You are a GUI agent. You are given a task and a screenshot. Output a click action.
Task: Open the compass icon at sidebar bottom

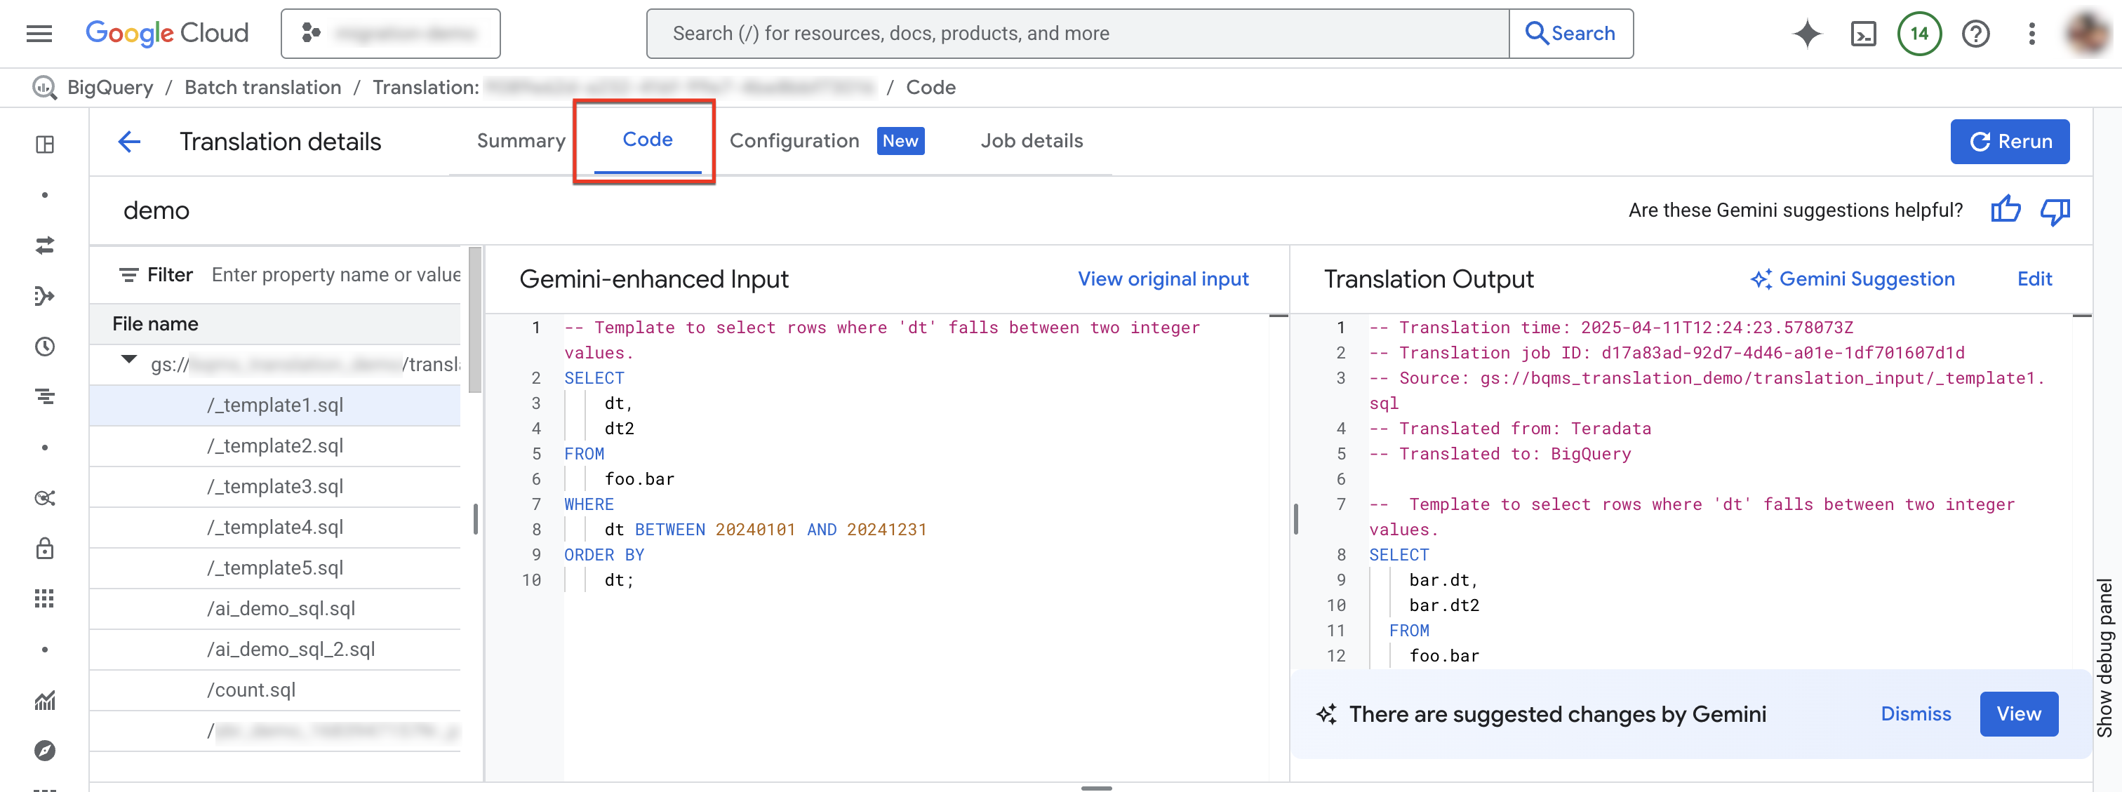(x=44, y=751)
